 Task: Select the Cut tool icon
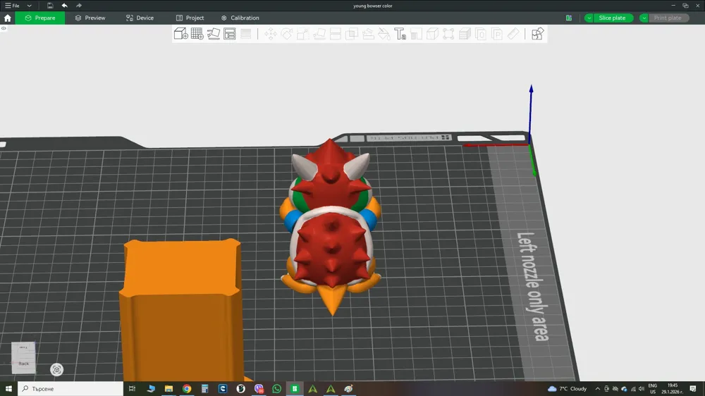[336, 34]
